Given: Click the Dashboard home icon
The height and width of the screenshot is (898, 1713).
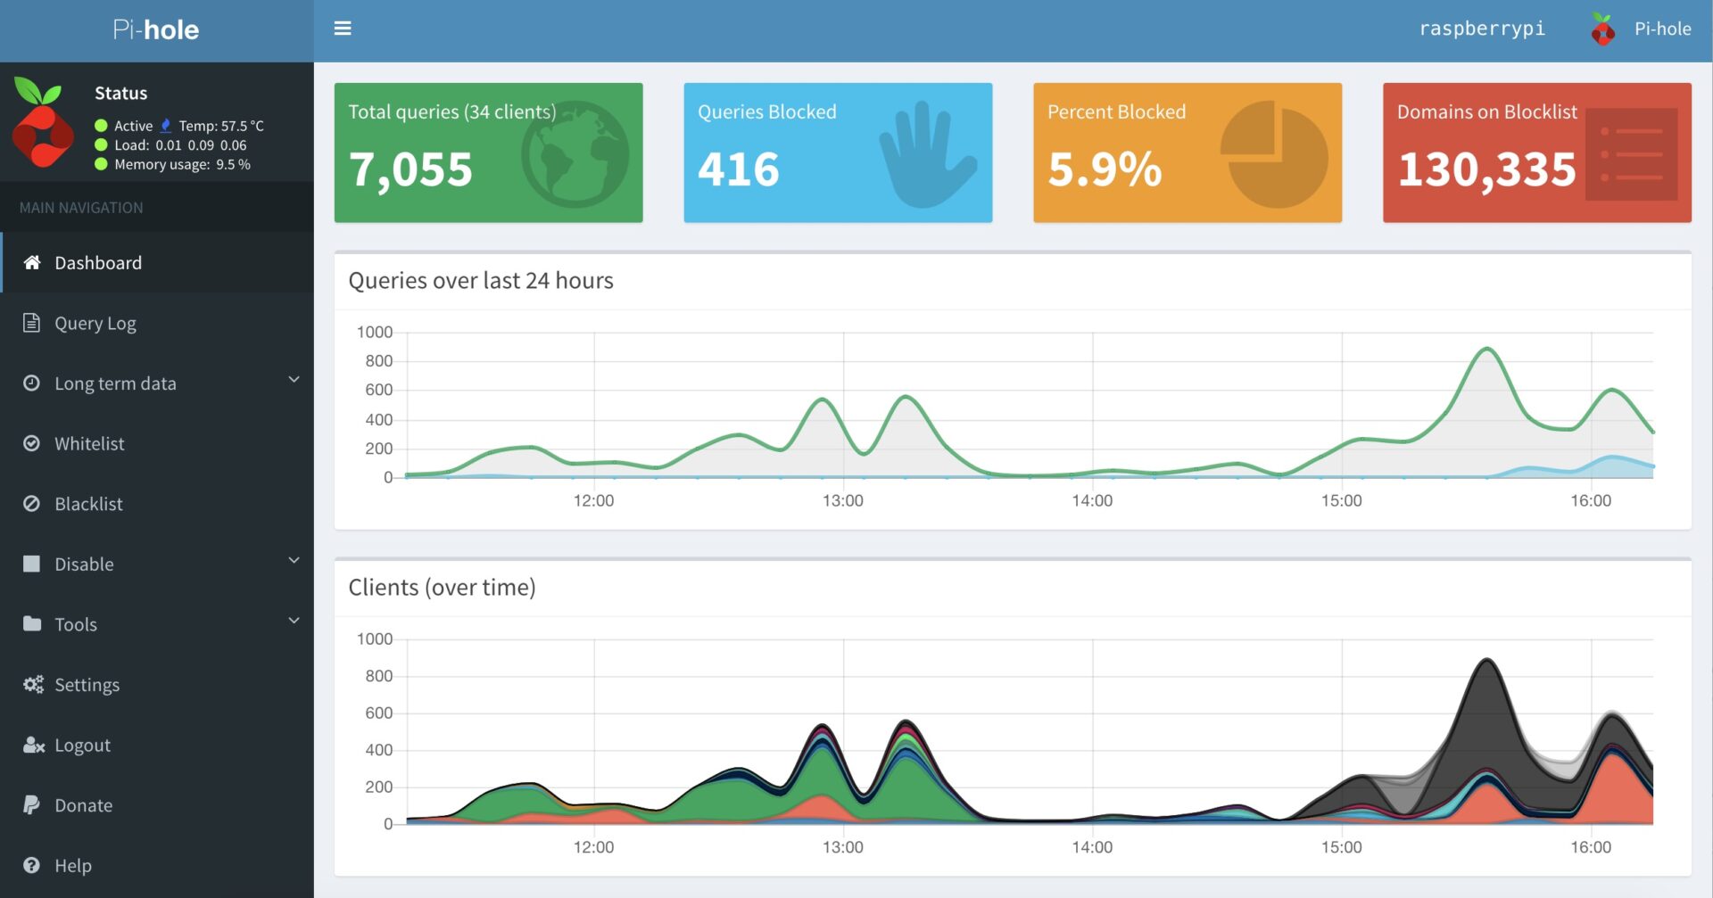Looking at the screenshot, I should [32, 262].
